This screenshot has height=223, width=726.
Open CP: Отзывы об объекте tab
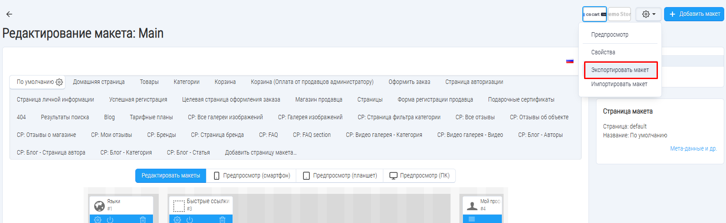(x=539, y=117)
